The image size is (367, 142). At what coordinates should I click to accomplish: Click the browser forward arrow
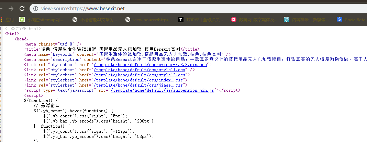pos(11,9)
